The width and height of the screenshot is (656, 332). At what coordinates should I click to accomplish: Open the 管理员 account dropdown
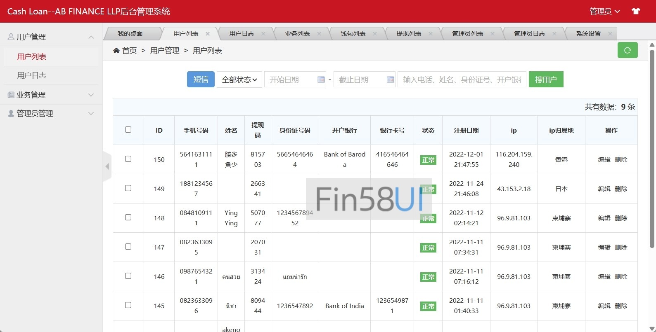(604, 11)
